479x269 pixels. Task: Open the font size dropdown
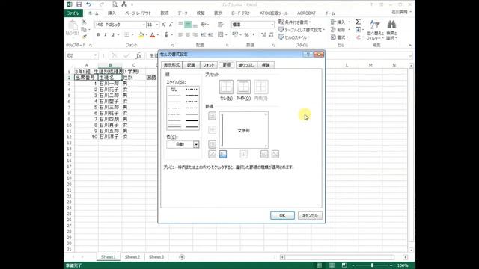(157, 25)
